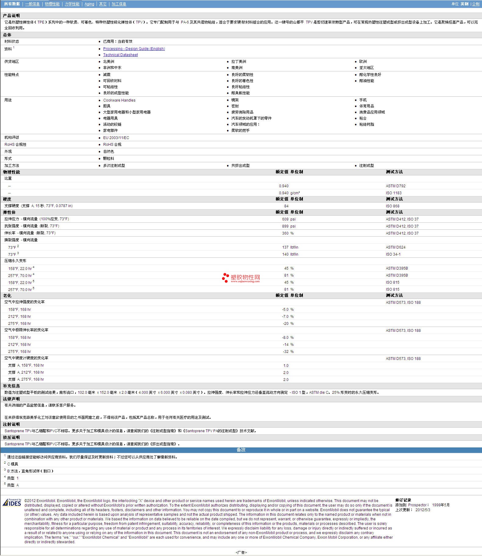
Task: Click the 塑胶物性网 red dots watermark logo
Action: point(225,278)
